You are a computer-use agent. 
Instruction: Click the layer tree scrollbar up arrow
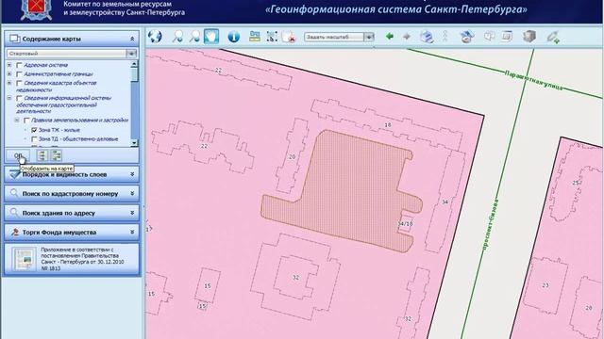pos(134,64)
